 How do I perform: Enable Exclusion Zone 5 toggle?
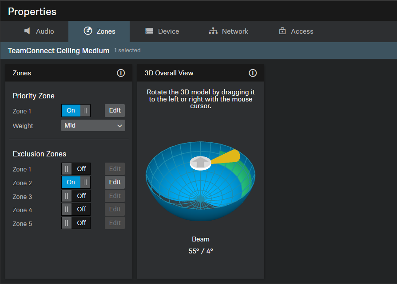pos(76,223)
